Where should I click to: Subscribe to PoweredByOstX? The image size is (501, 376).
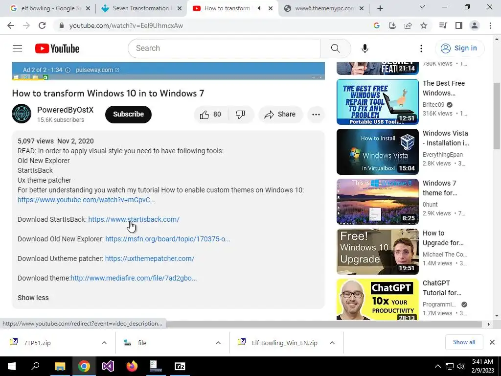pyautogui.click(x=128, y=114)
